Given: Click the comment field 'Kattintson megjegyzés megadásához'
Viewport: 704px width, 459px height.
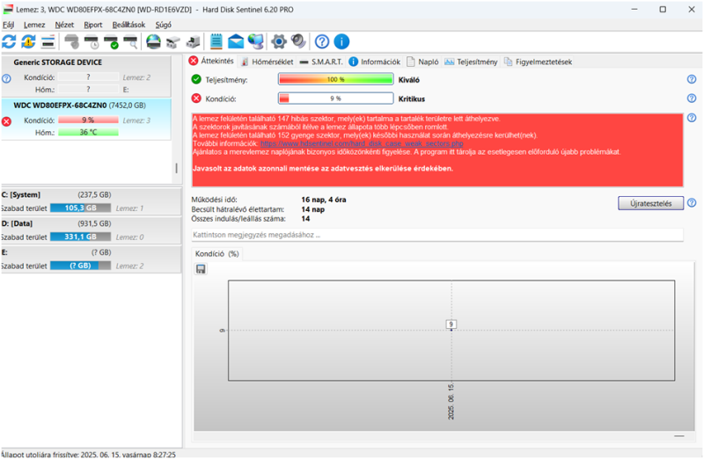Looking at the screenshot, I should [x=437, y=235].
